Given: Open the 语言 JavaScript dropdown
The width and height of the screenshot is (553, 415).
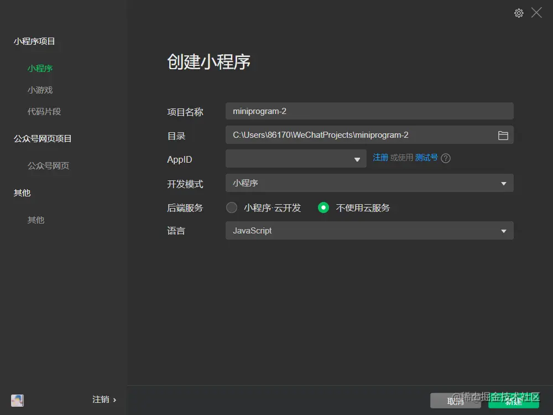Looking at the screenshot, I should [x=369, y=231].
